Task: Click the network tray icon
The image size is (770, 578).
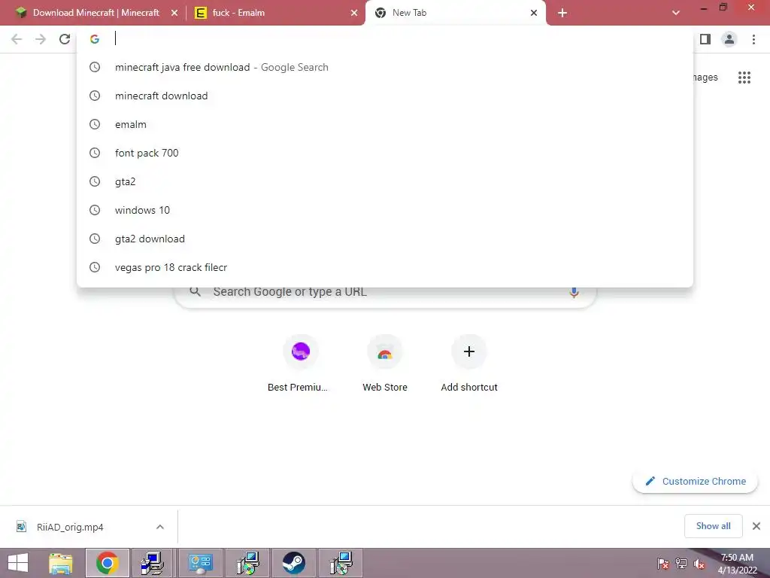Action: [681, 564]
